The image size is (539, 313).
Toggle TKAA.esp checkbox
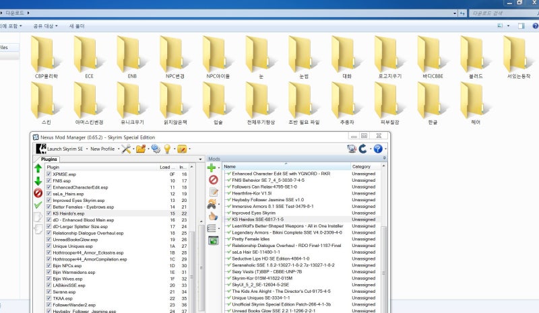49,298
